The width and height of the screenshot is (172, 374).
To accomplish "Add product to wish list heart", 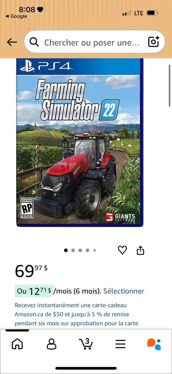I will [122, 250].
